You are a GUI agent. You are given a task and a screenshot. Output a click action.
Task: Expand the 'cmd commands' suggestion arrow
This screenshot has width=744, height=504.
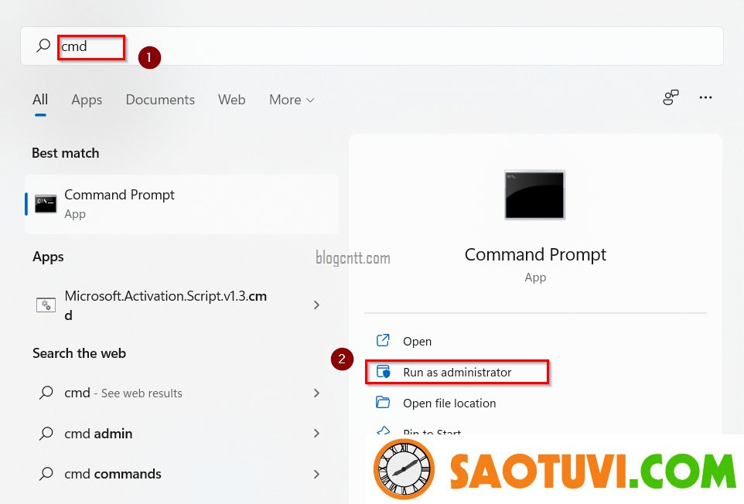point(316,474)
